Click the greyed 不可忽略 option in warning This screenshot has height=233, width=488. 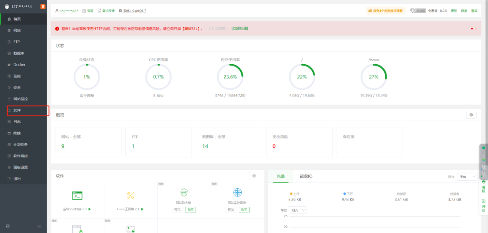click(x=218, y=29)
